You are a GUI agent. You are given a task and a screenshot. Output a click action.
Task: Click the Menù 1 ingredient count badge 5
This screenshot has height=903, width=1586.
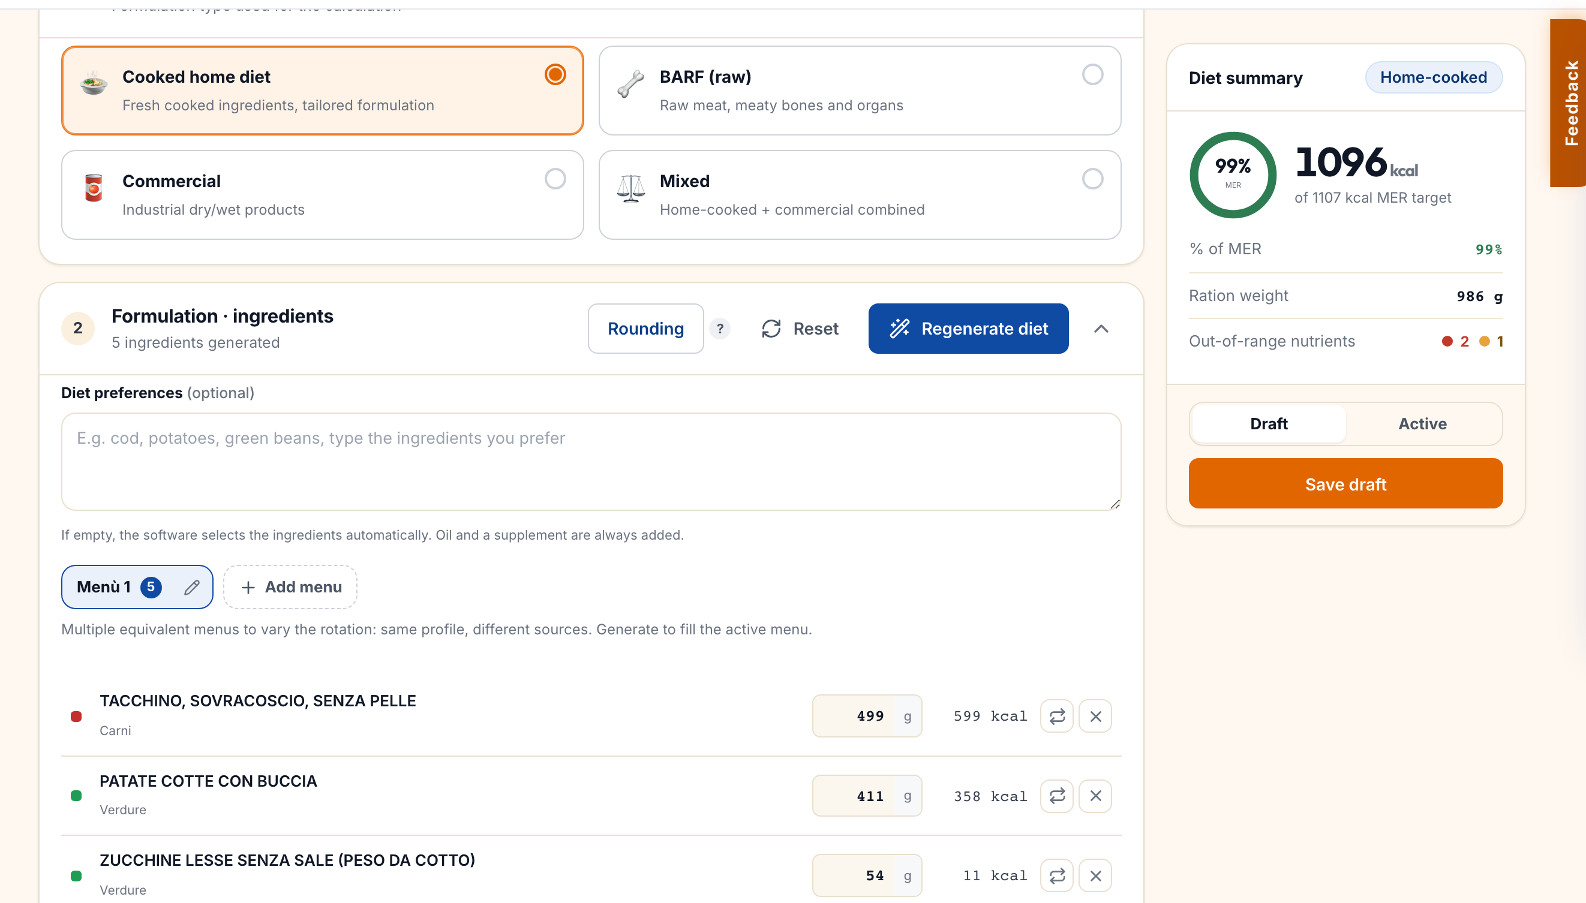click(x=151, y=586)
